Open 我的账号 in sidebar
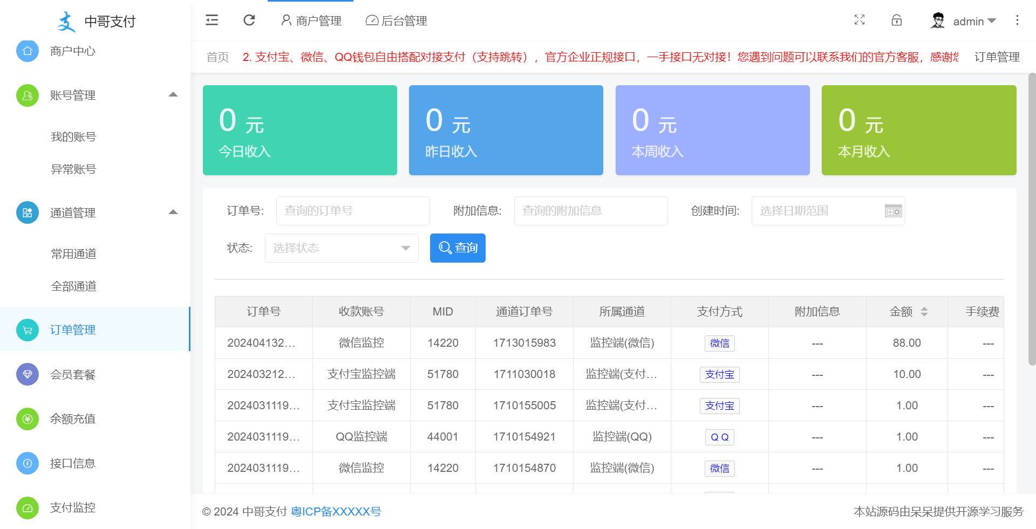The image size is (1036, 529). pos(73,137)
